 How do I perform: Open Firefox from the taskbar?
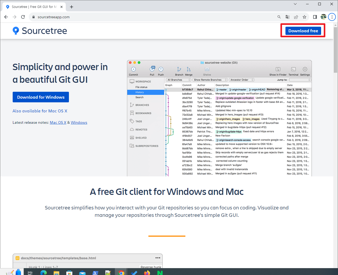coord(147,272)
